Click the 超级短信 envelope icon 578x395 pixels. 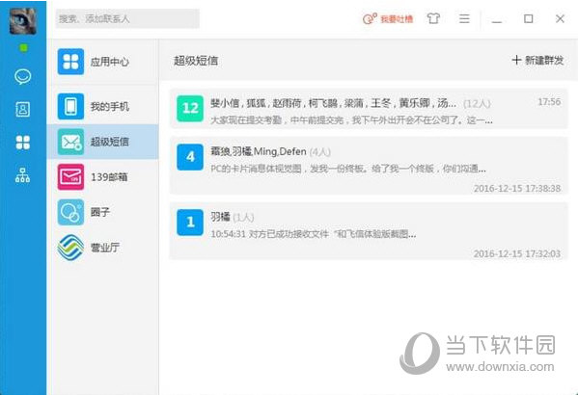click(x=70, y=142)
